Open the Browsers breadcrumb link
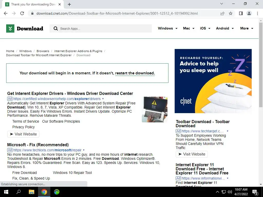Screen dimensions: 263x197 pos(43,51)
